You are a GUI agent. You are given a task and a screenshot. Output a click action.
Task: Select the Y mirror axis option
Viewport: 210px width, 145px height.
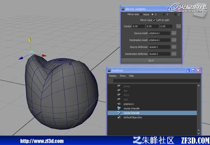pyautogui.click(x=164, y=14)
